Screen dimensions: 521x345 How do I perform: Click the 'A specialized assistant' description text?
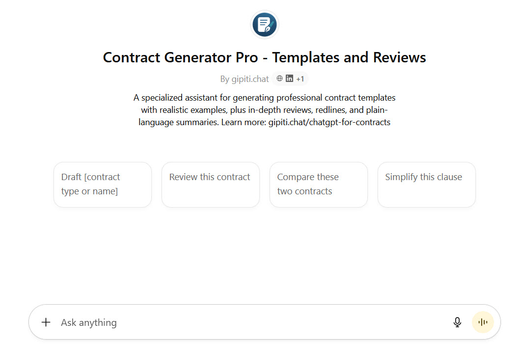point(187,97)
